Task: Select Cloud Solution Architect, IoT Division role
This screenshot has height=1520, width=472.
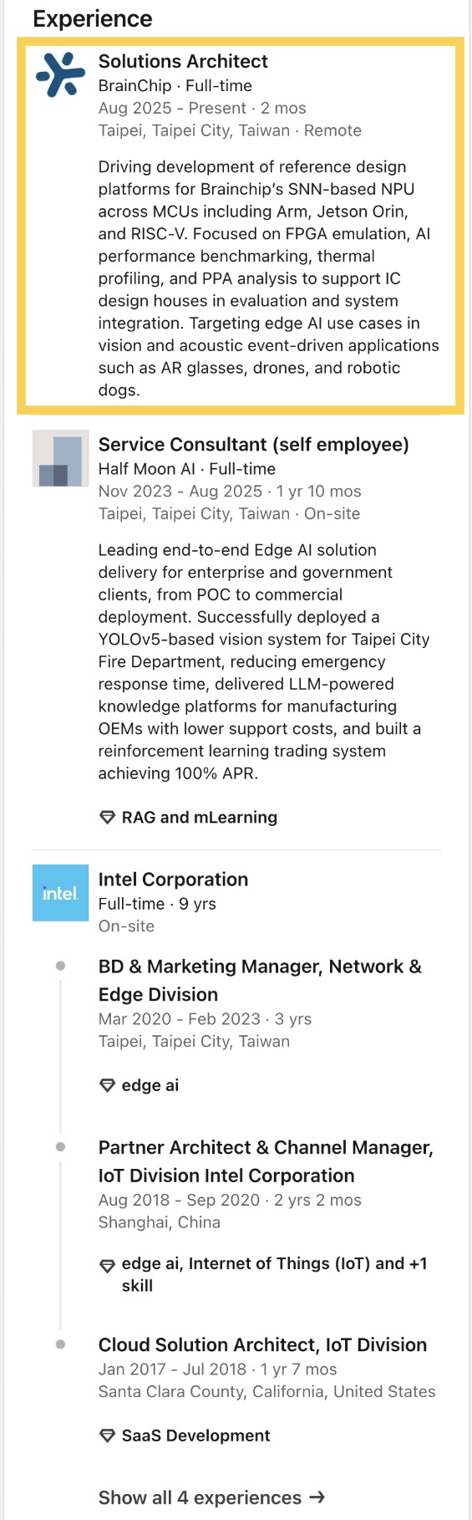Action: (x=262, y=1344)
